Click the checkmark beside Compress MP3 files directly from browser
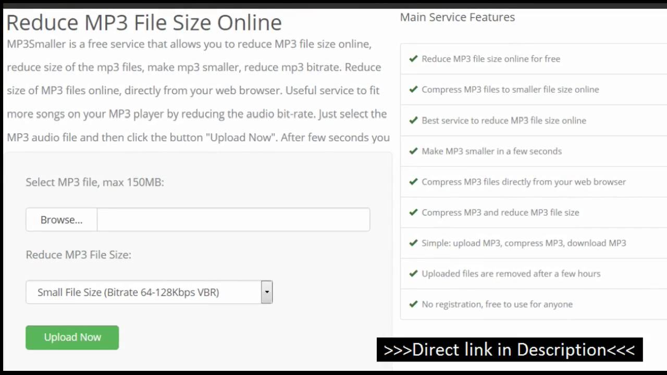Screen dimensions: 667x375 pyautogui.click(x=413, y=182)
